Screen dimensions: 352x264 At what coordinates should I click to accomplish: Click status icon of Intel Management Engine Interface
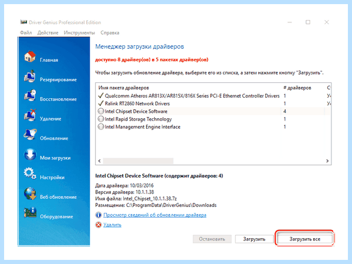click(x=101, y=127)
